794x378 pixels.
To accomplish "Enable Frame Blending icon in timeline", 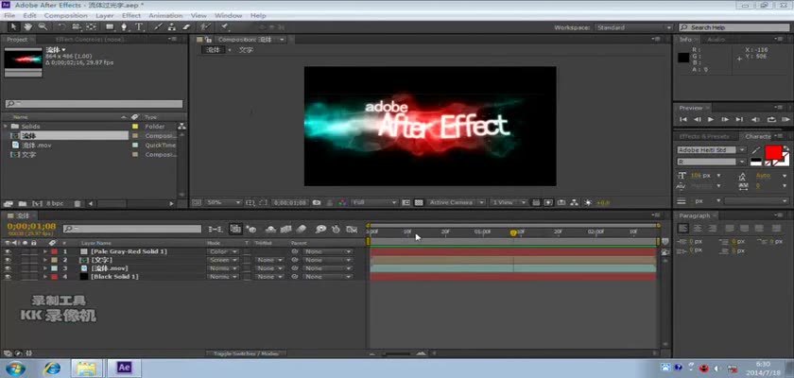I will (285, 230).
